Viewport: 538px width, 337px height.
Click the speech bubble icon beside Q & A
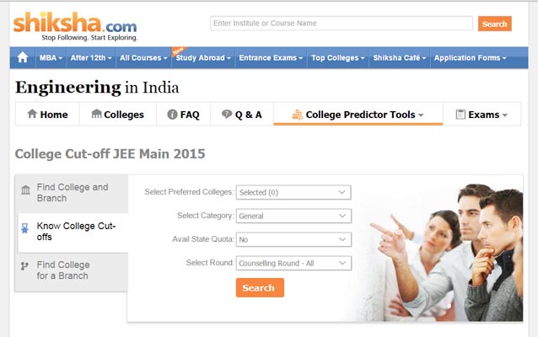[x=227, y=114]
